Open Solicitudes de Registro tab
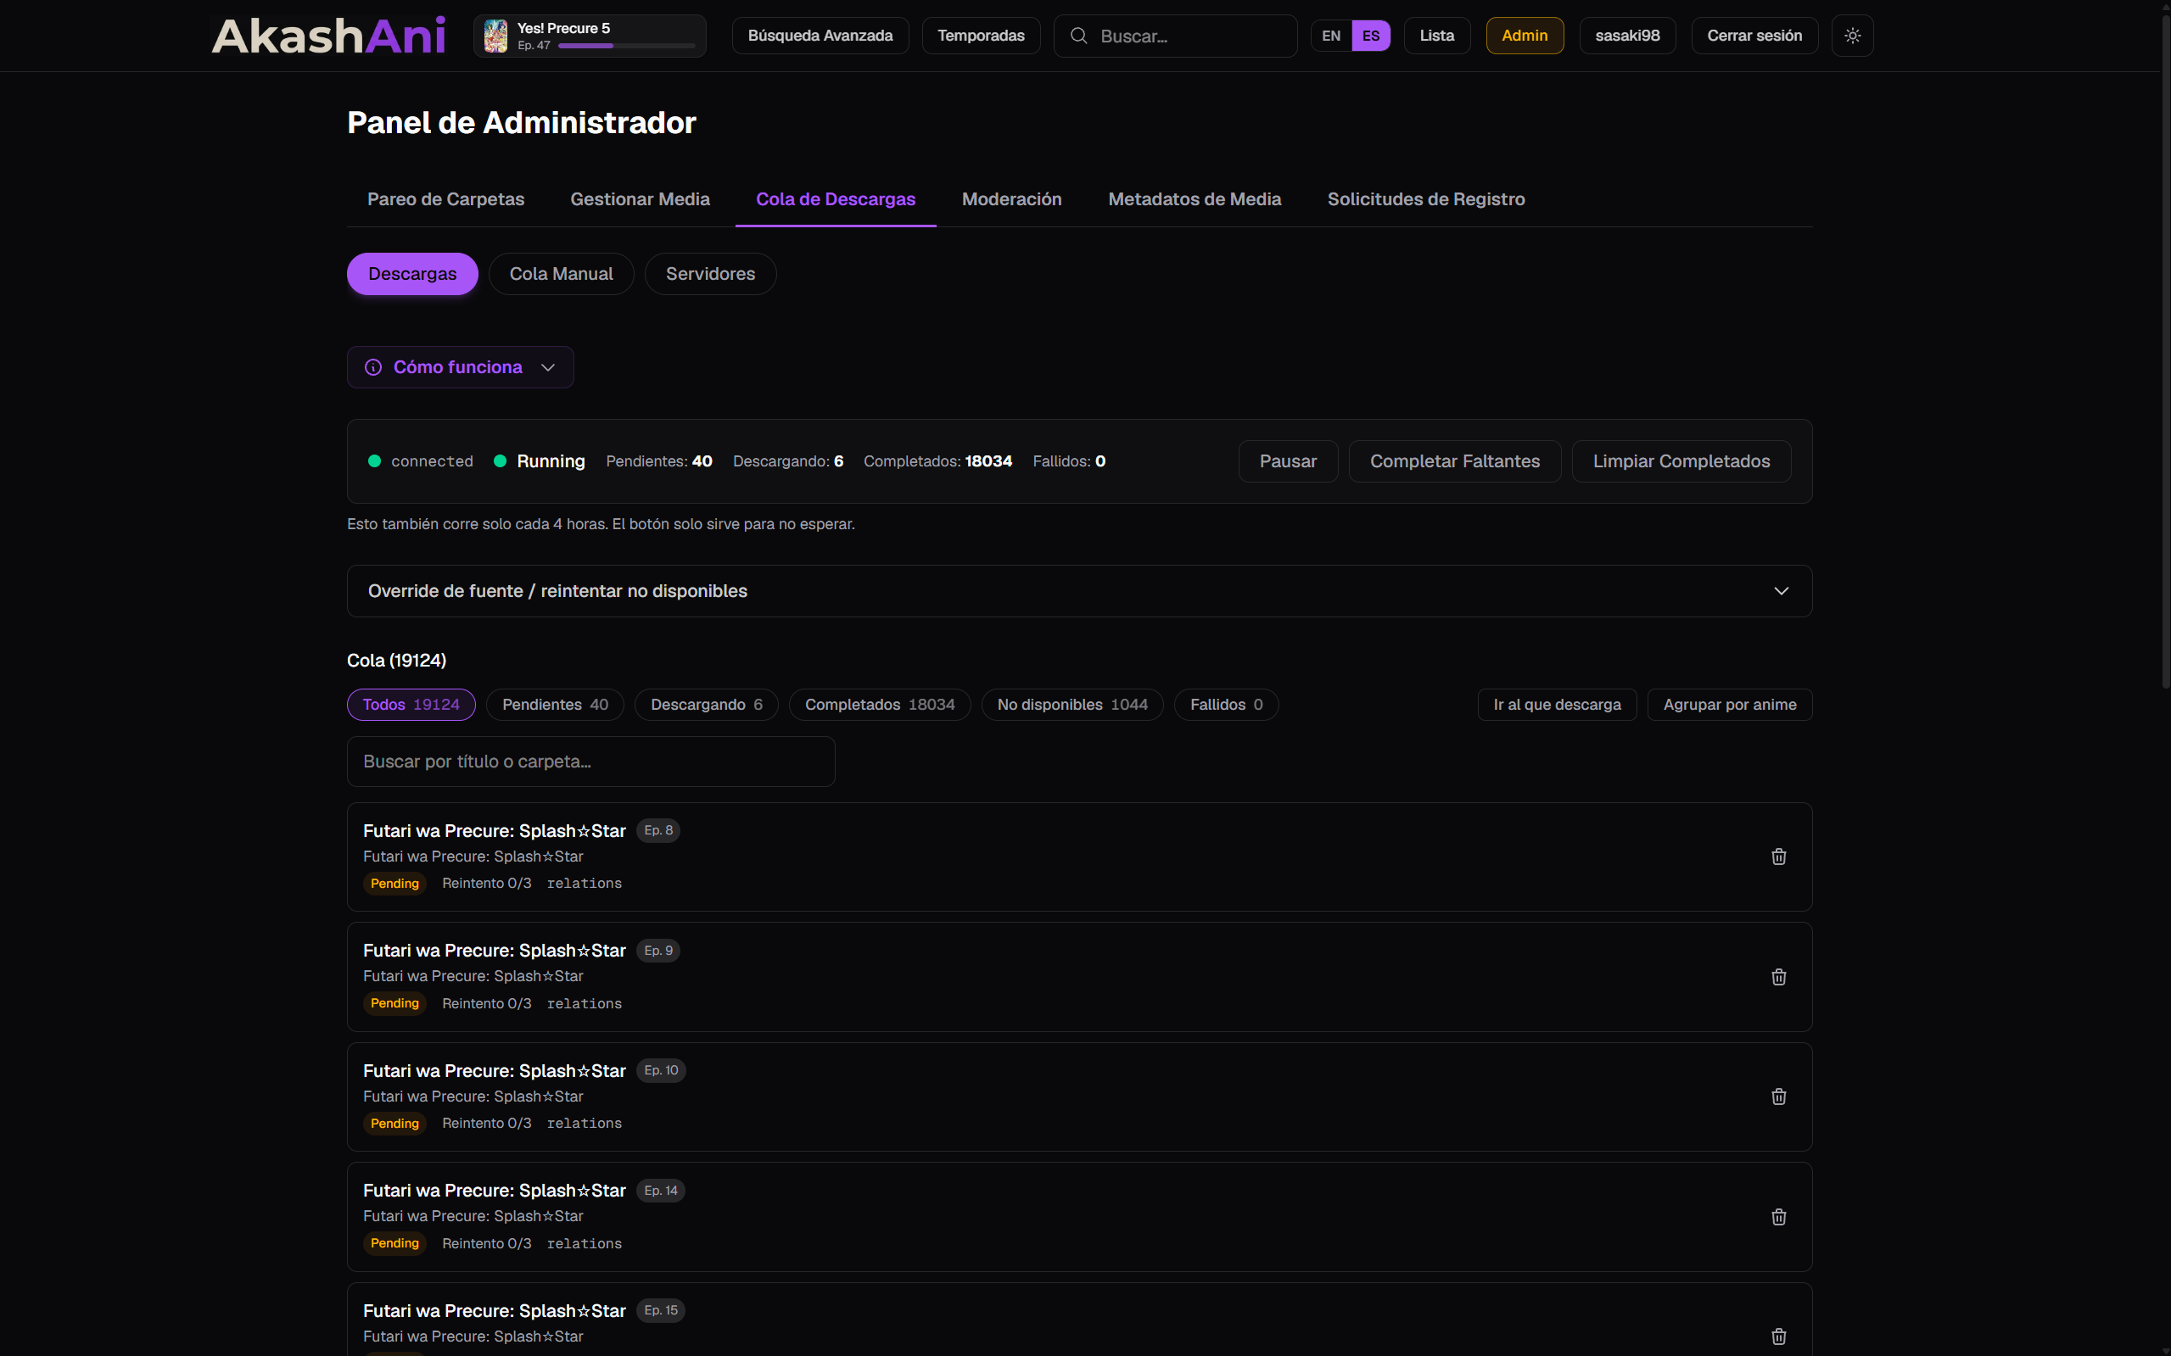The width and height of the screenshot is (2171, 1356). (1425, 199)
